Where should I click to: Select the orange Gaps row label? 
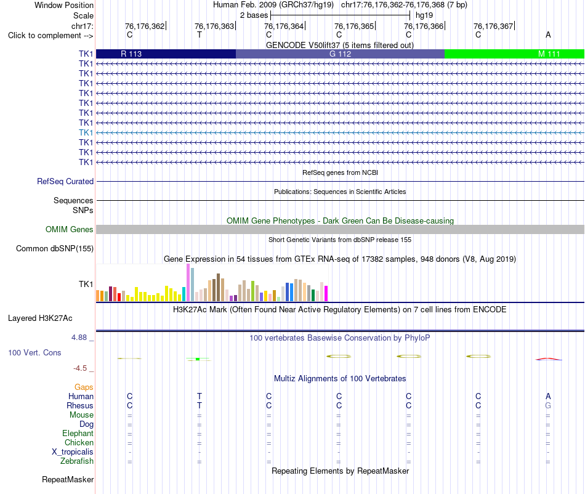click(x=84, y=387)
